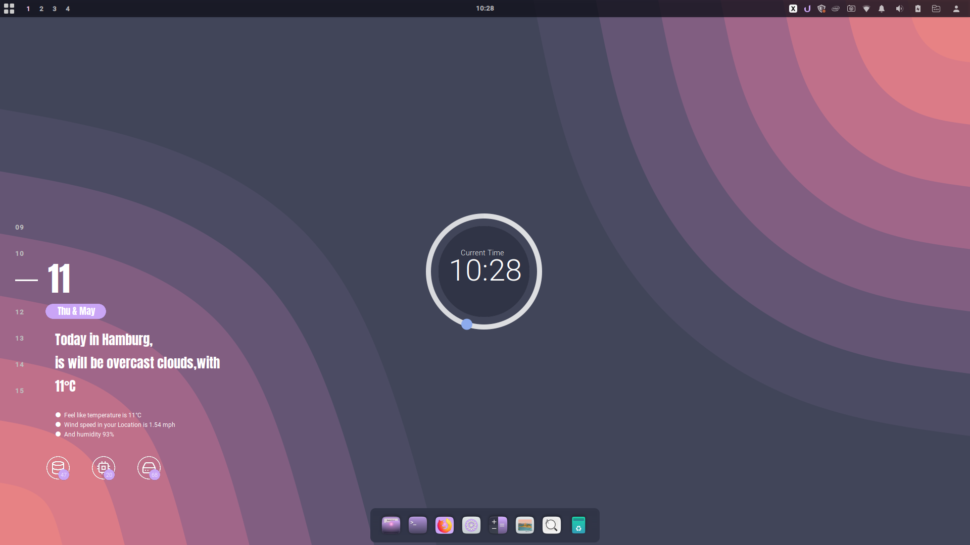Click the 'Today in Hamburg,' weather heading
The image size is (970, 545).
104,340
